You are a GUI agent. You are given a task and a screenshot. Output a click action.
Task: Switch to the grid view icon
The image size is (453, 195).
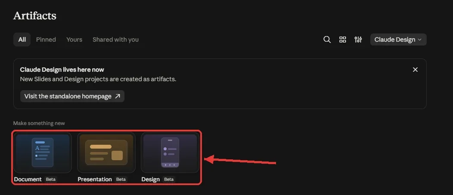[x=342, y=40]
